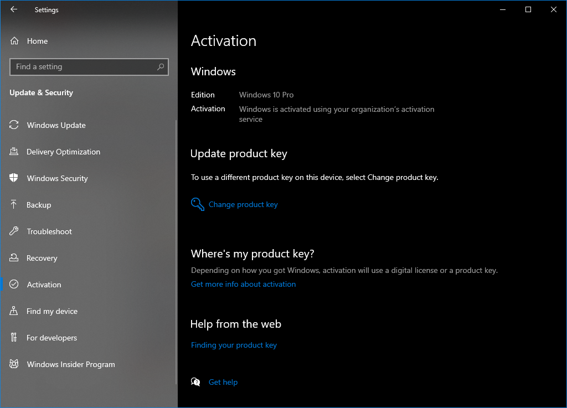Image resolution: width=567 pixels, height=408 pixels.
Task: Focus the Find a setting search box
Action: pos(89,67)
